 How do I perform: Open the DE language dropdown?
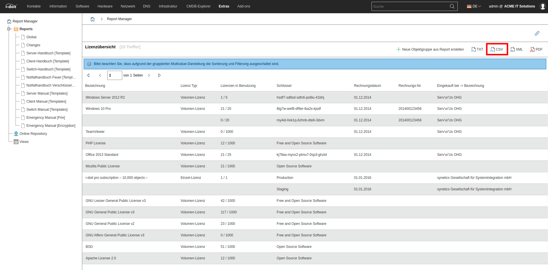coord(474,6)
